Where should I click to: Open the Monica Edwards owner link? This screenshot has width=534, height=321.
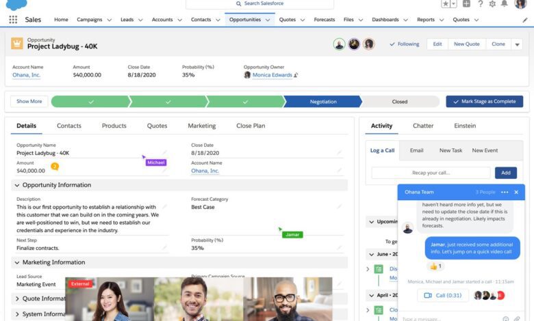272,75
